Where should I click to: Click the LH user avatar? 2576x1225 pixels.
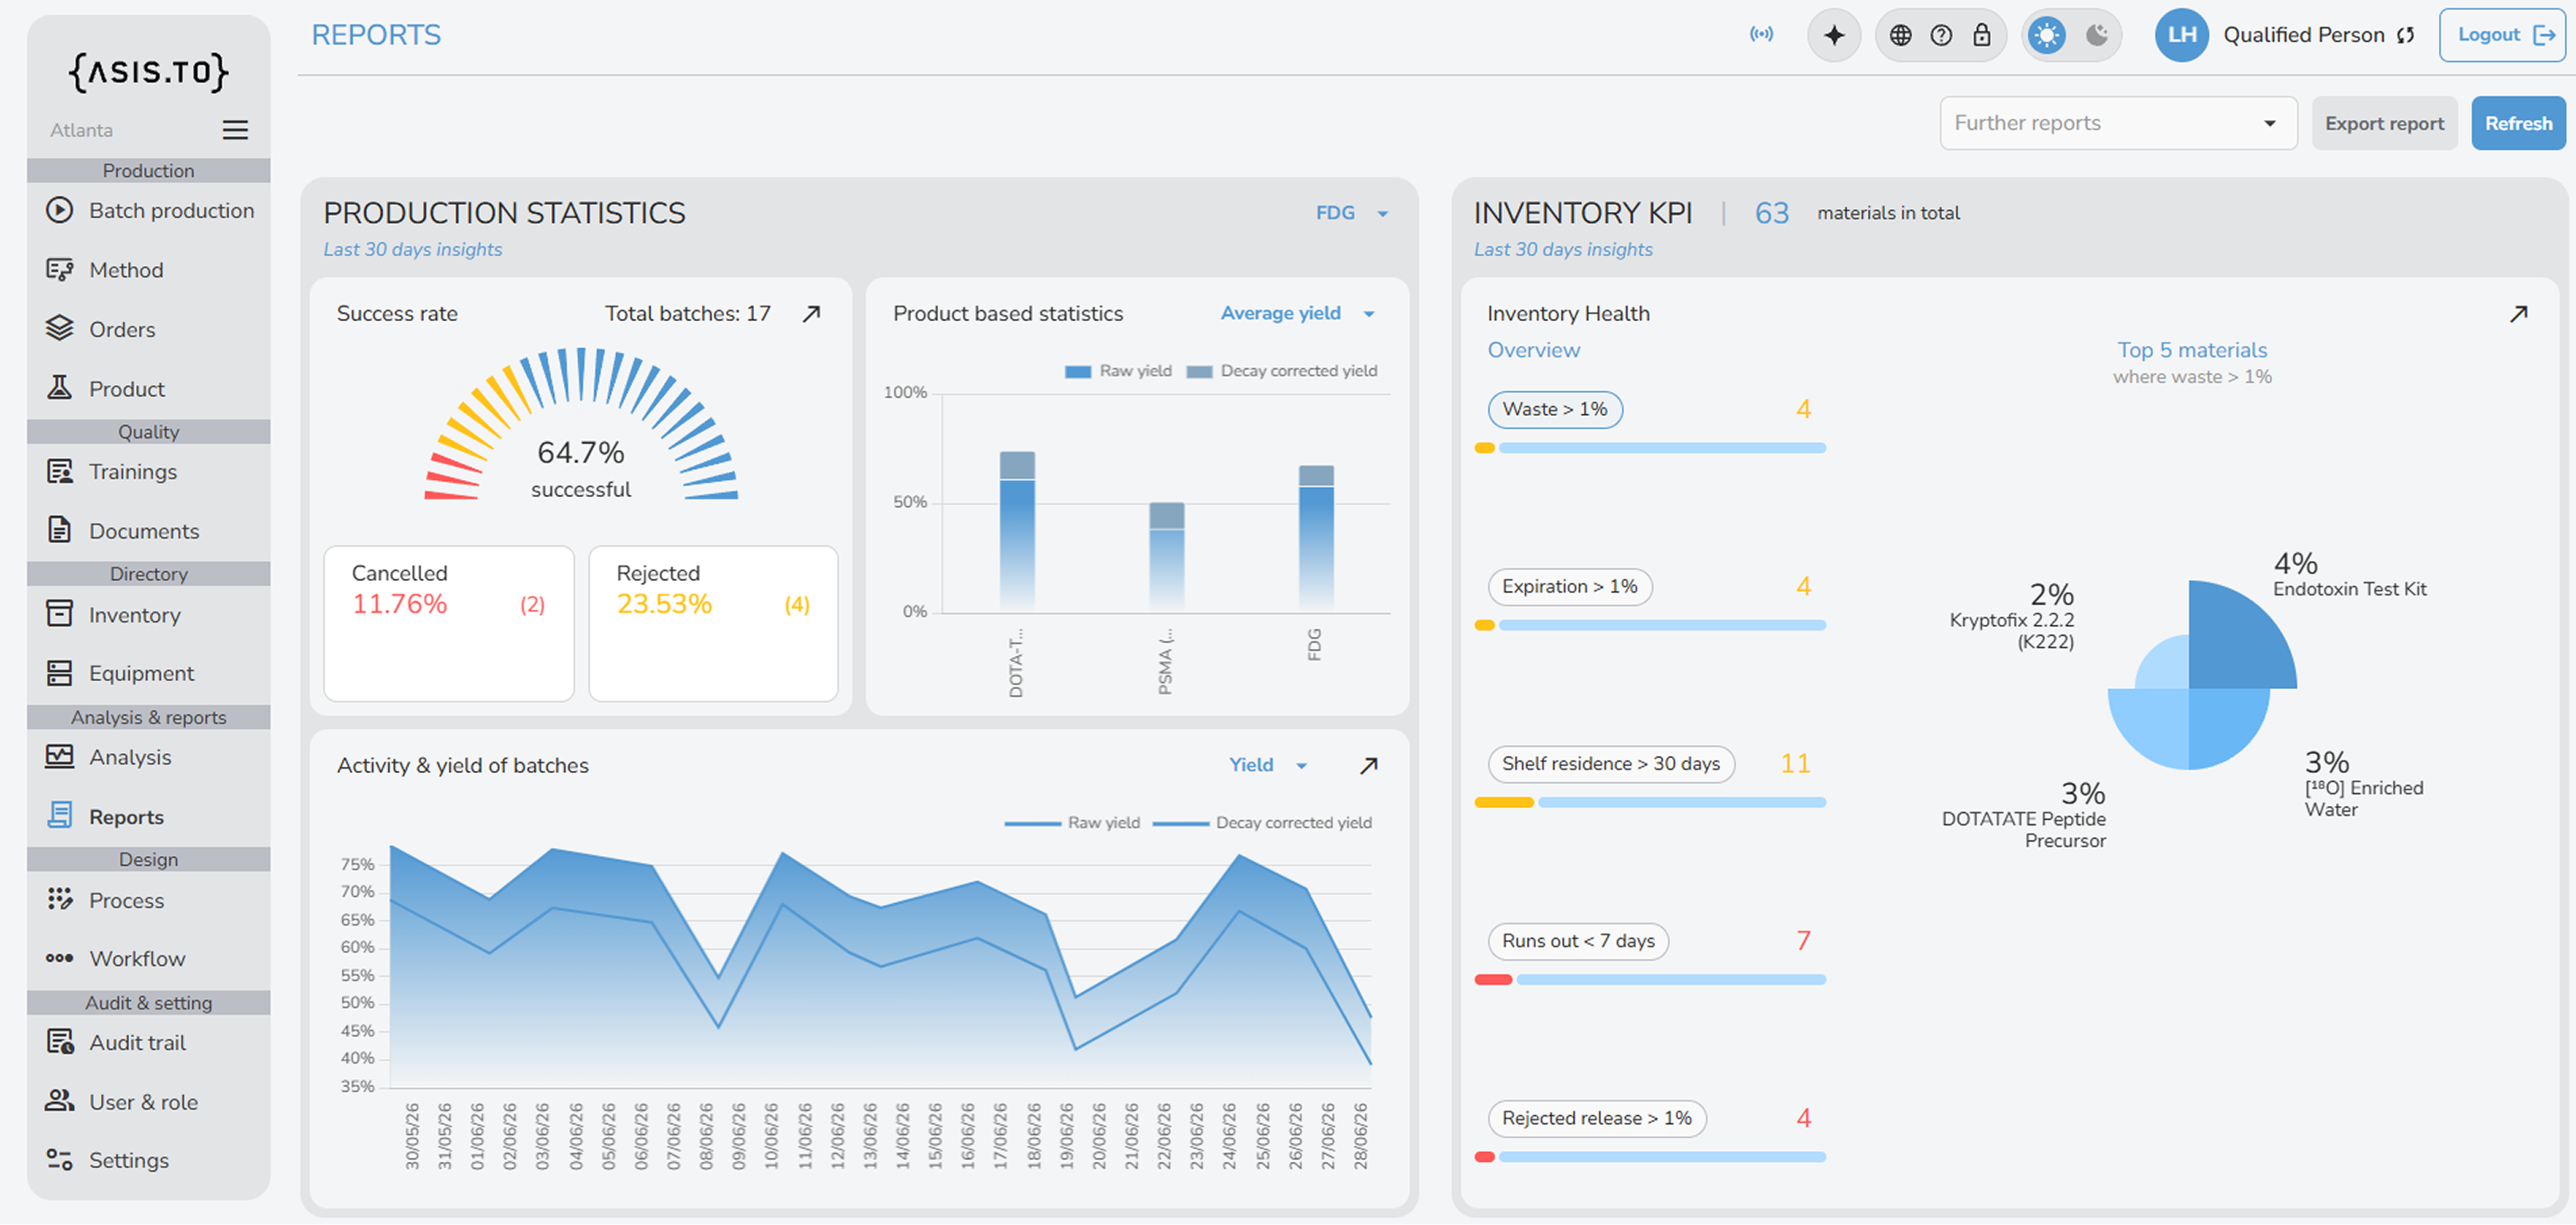point(2181,35)
